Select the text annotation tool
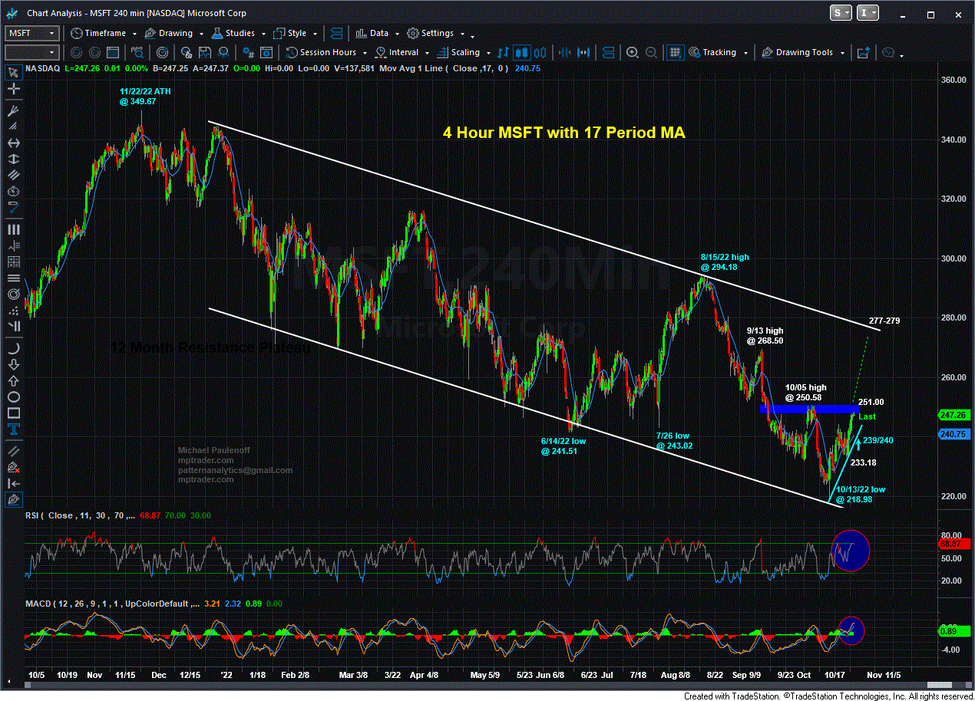The width and height of the screenshot is (975, 701). pyautogui.click(x=13, y=431)
